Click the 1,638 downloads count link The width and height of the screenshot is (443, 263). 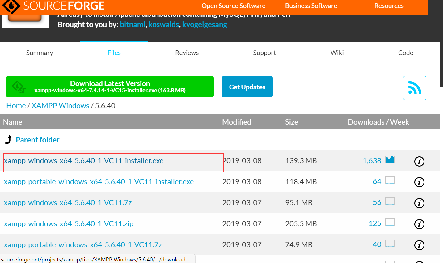372,160
